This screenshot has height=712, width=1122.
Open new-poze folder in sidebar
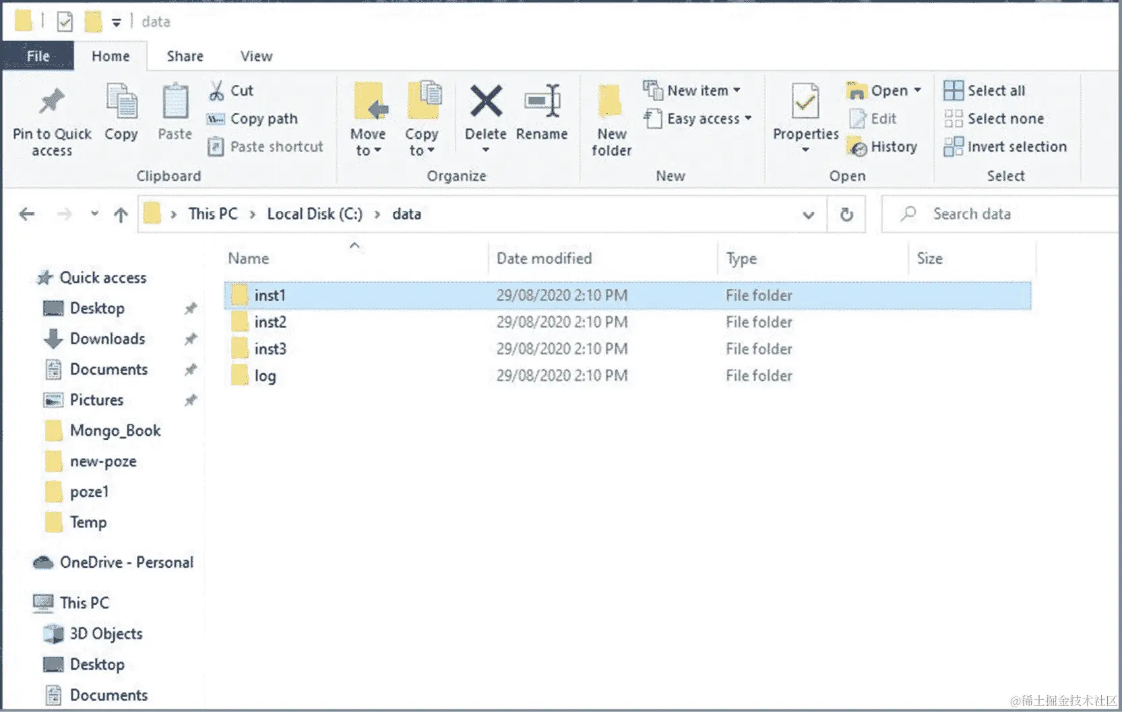pos(103,461)
